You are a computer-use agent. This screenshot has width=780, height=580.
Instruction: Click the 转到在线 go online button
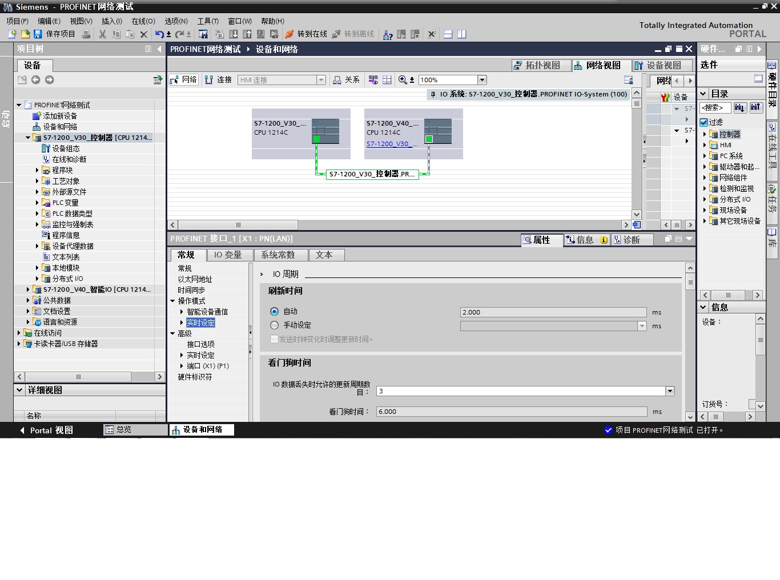click(x=306, y=34)
